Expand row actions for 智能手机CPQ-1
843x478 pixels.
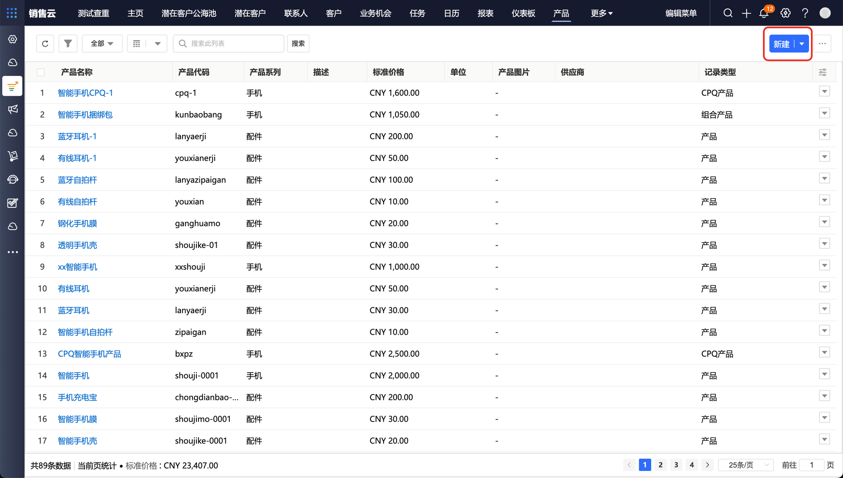point(824,91)
